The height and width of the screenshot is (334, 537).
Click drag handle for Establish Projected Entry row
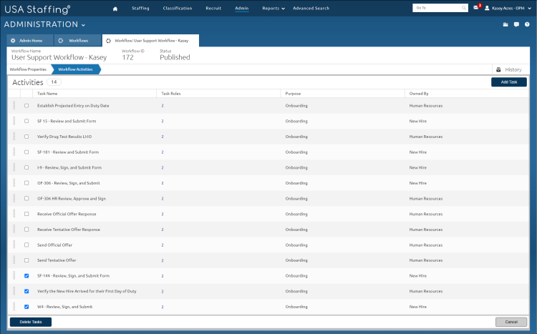coord(14,105)
